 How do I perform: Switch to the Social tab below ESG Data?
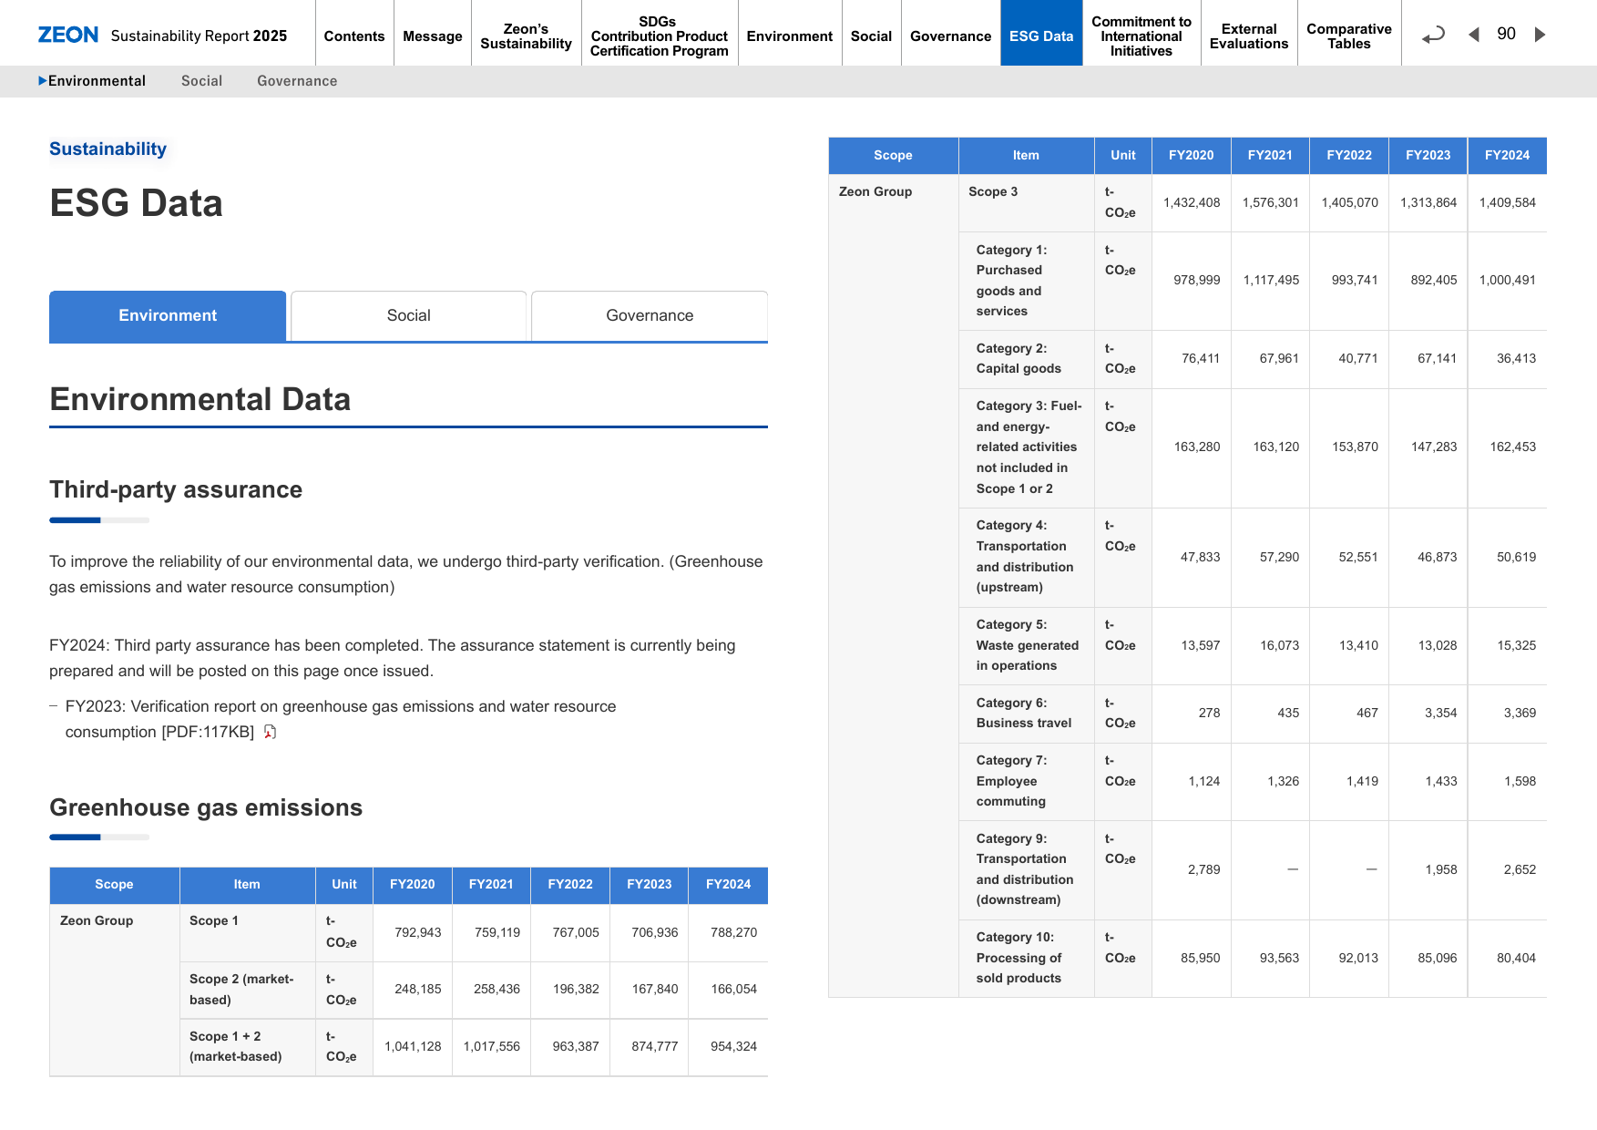[x=408, y=315]
